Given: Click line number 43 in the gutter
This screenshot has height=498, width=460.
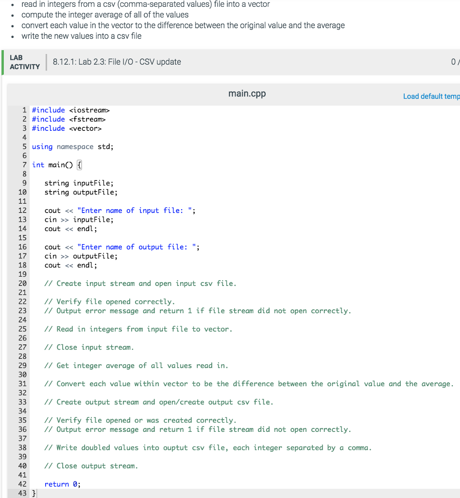Looking at the screenshot, I should 22,493.
